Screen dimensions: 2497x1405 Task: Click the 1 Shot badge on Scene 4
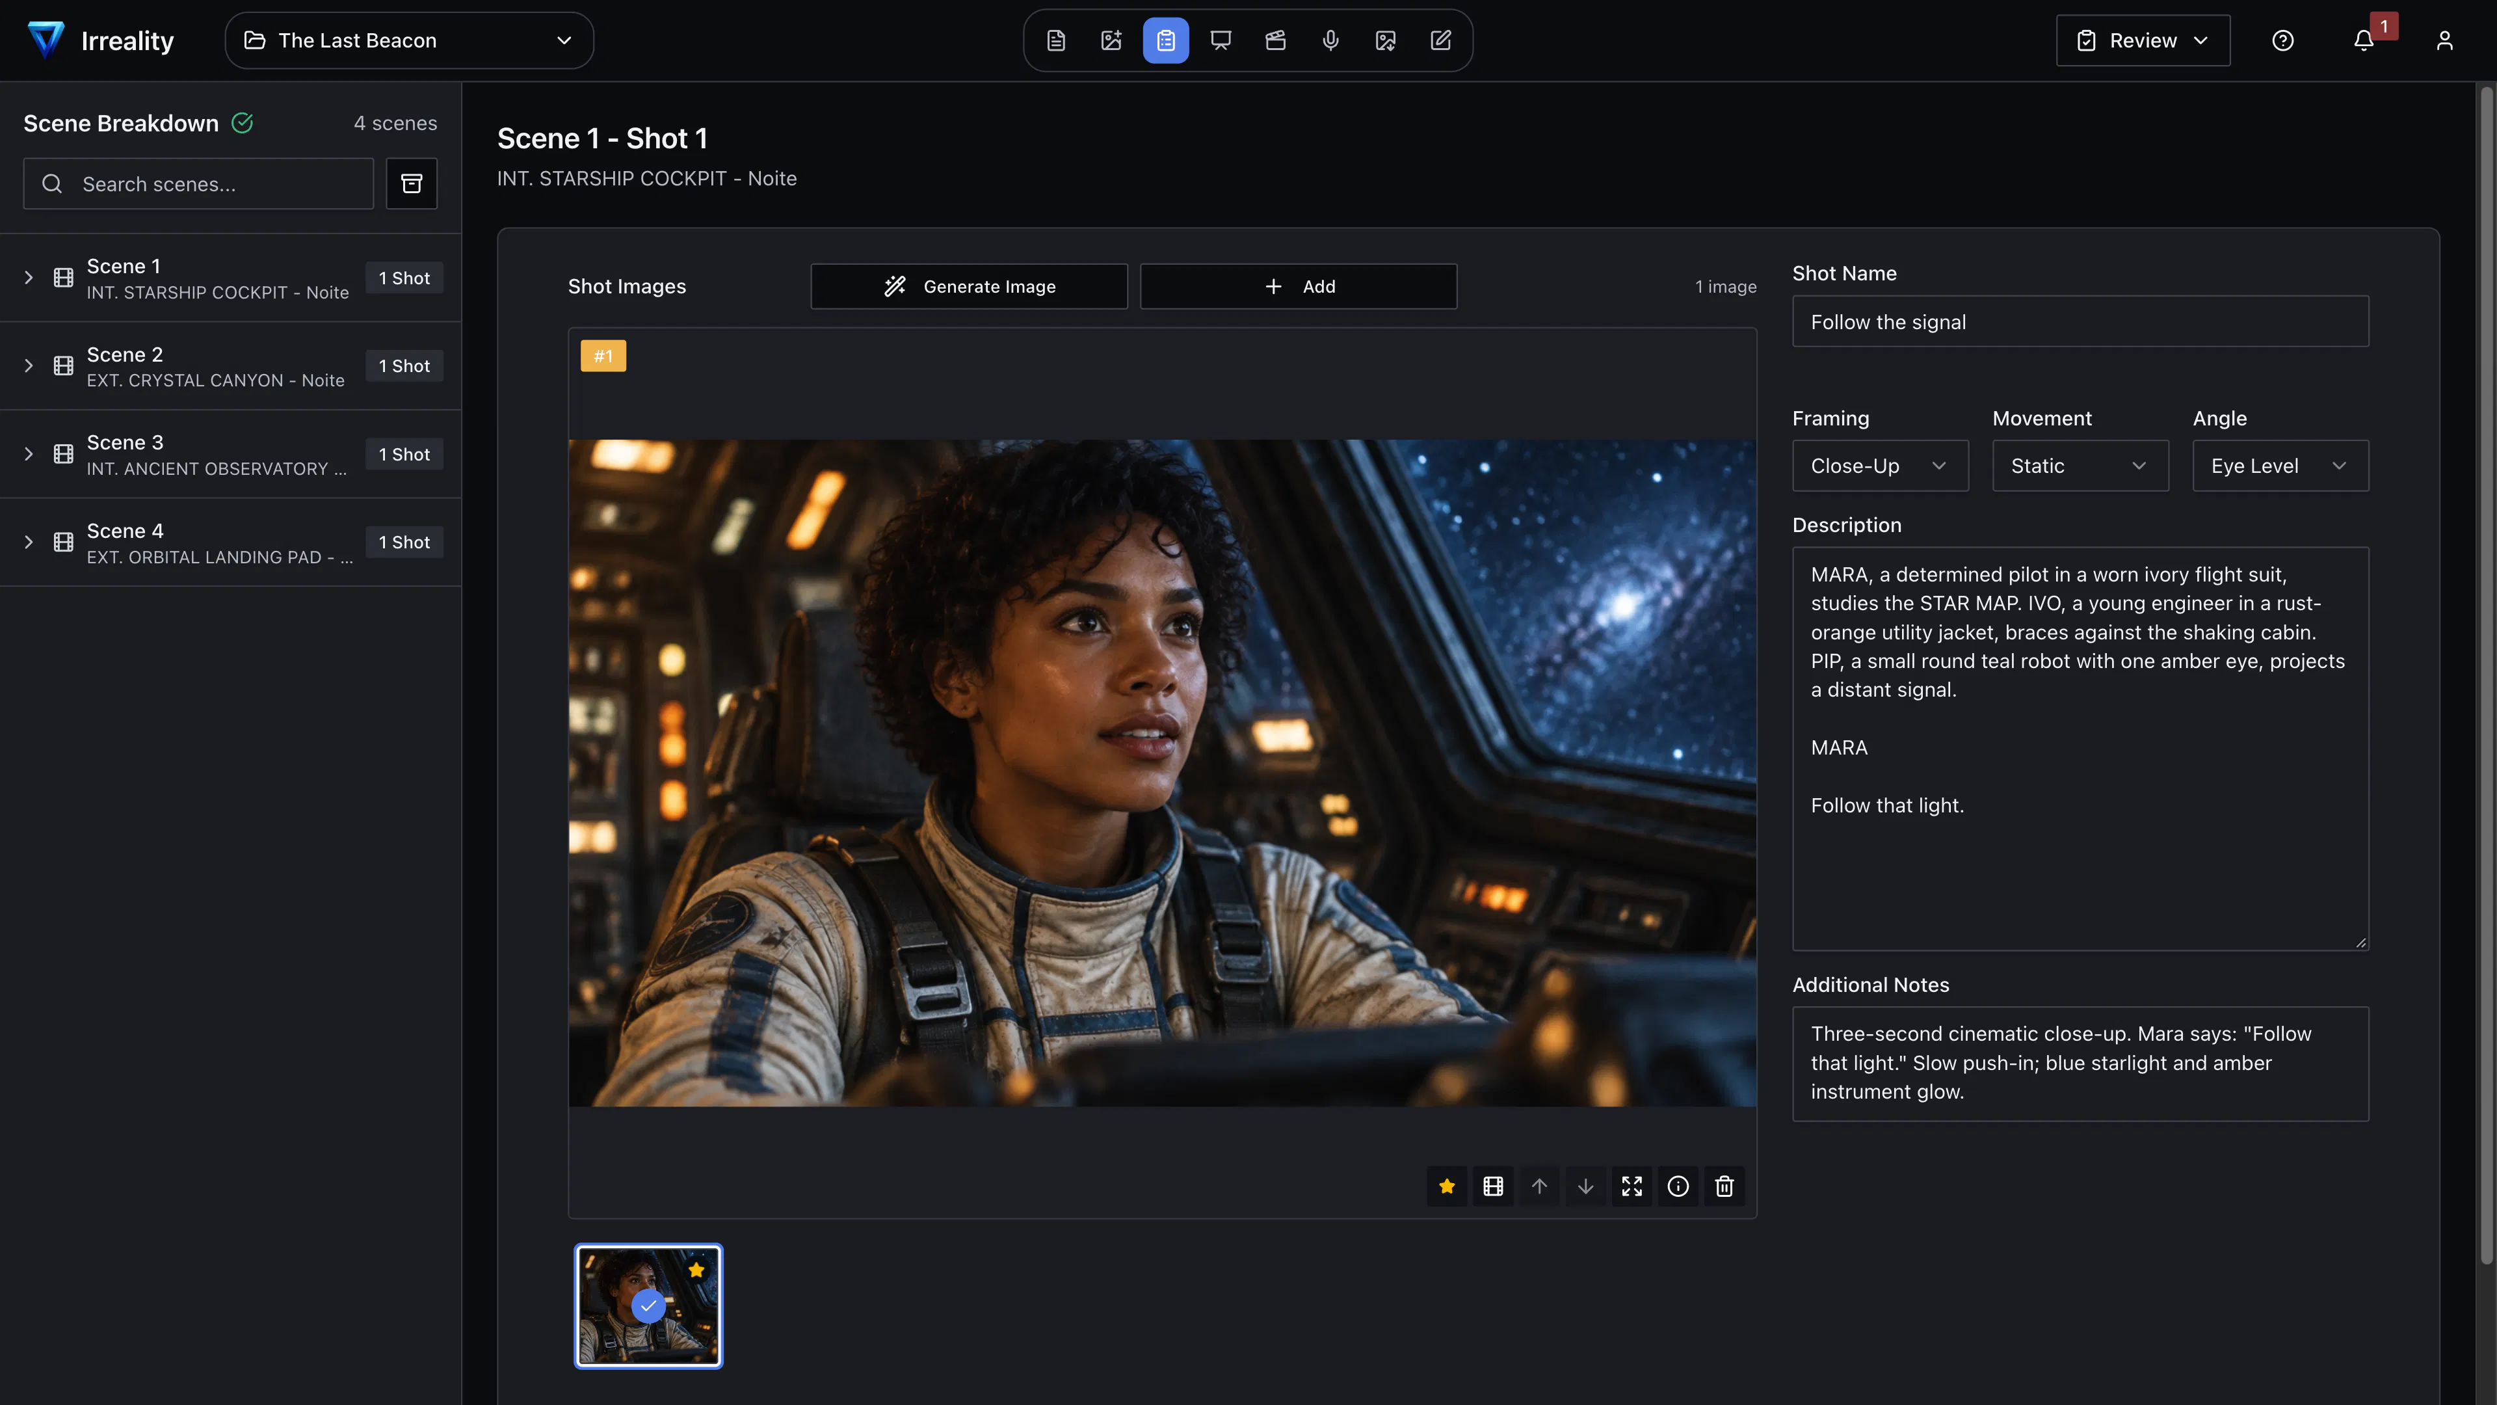[x=404, y=542]
